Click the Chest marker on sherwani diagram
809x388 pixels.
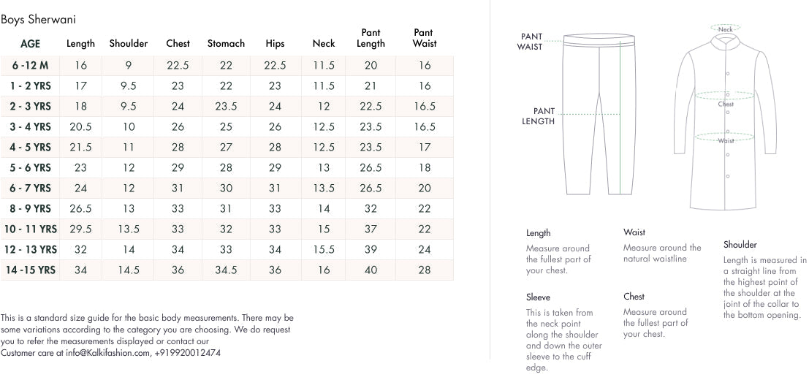pos(726,104)
